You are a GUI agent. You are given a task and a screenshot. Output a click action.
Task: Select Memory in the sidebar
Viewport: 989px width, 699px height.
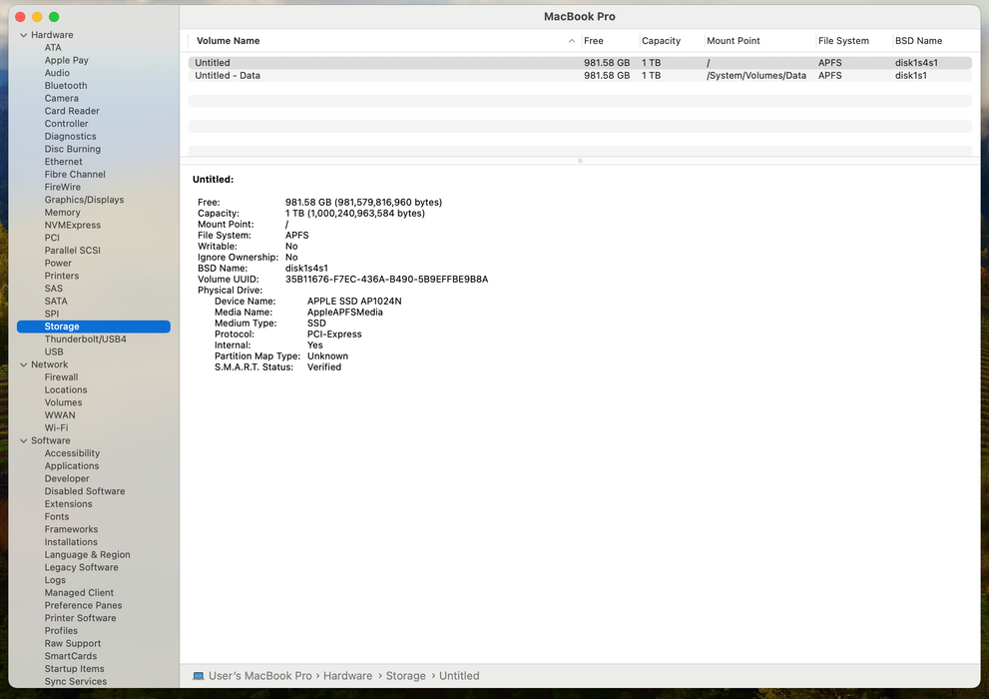63,213
